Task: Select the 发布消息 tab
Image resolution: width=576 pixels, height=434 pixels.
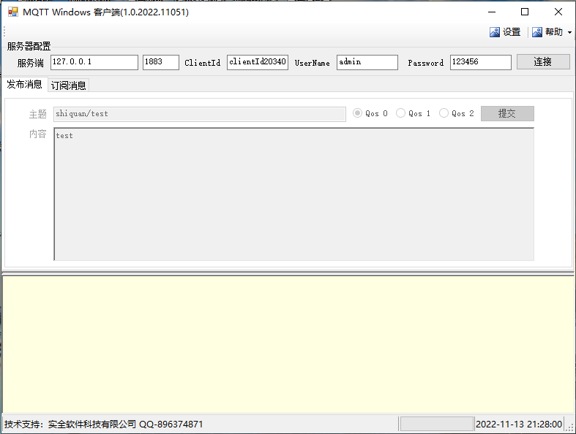Action: 24,84
